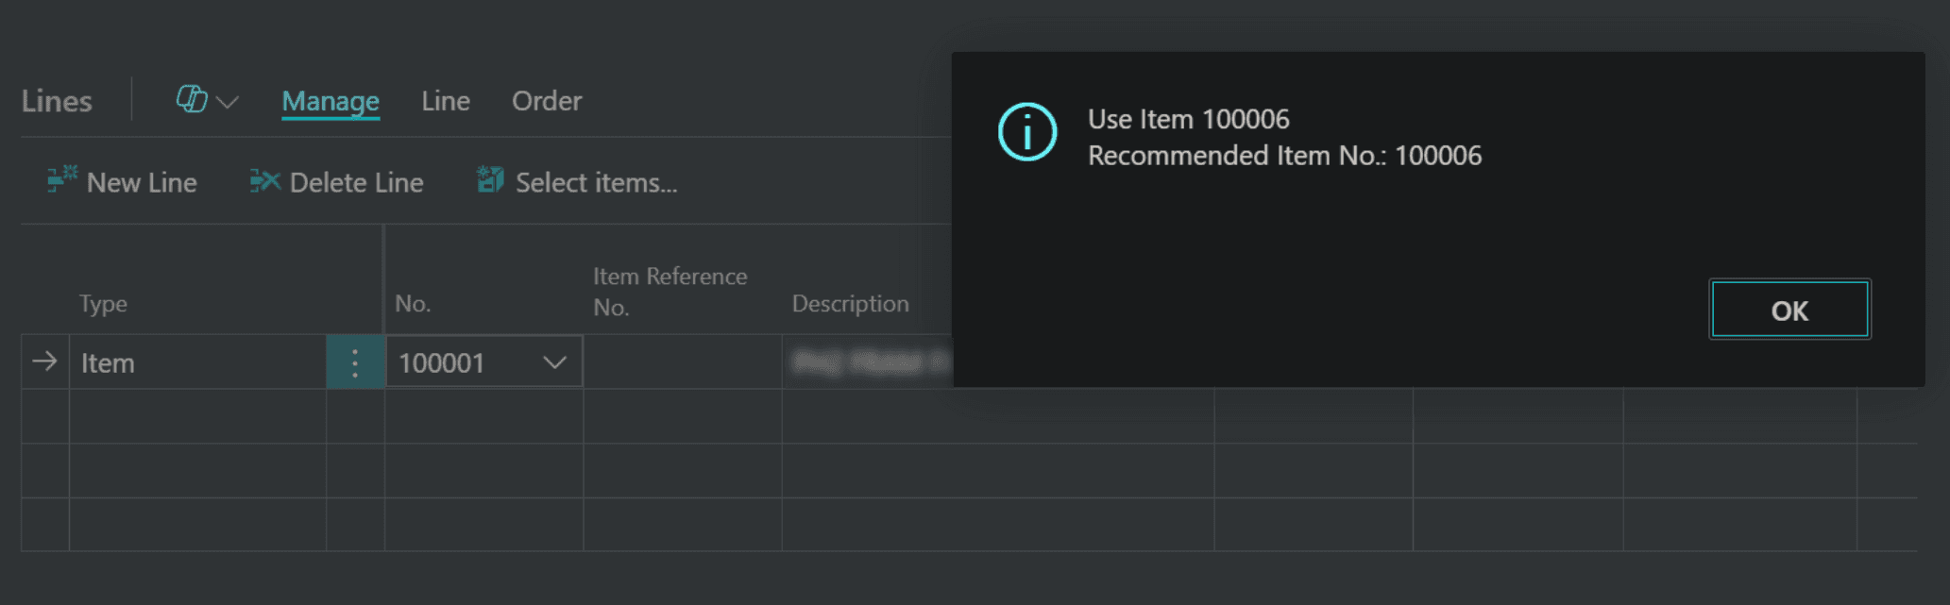Open the Copilot icon dropdown

point(207,100)
